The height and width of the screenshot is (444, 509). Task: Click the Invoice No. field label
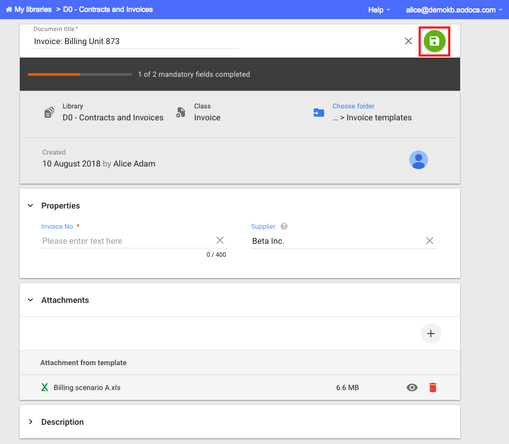pyautogui.click(x=58, y=226)
